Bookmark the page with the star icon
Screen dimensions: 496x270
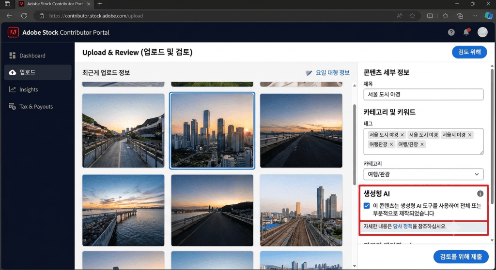[x=413, y=16]
